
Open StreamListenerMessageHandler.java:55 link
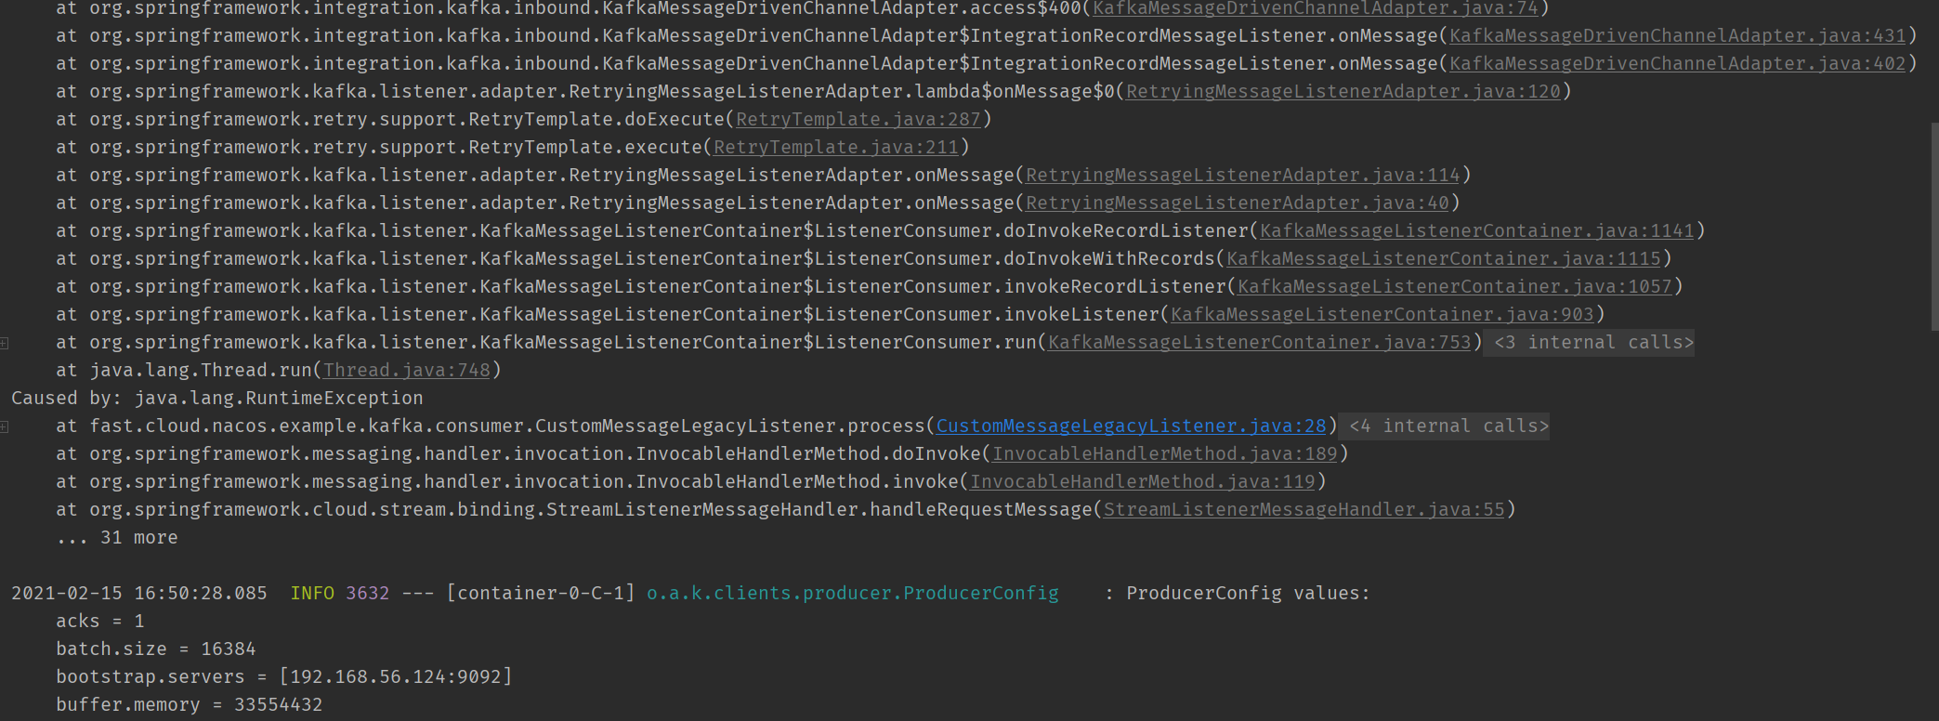(1304, 510)
